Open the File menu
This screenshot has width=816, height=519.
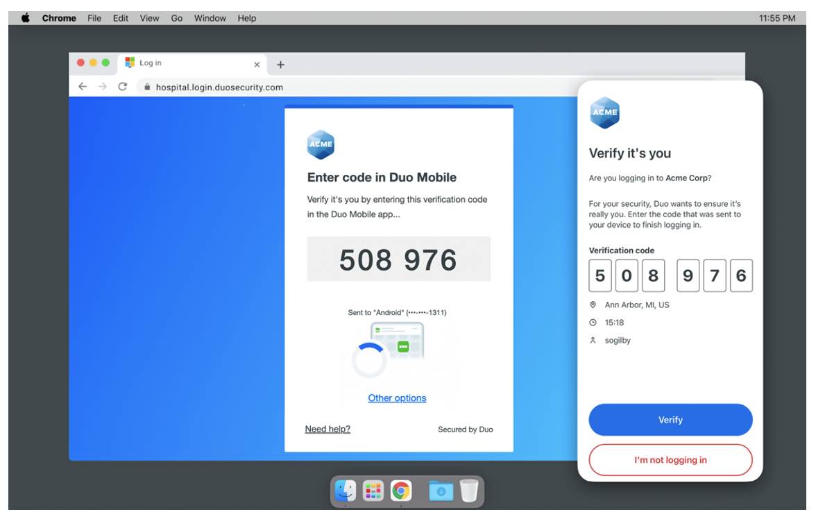(x=94, y=18)
